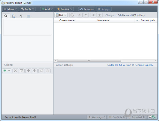Sort by Current path column
The height and width of the screenshot is (121, 159).
148,20
